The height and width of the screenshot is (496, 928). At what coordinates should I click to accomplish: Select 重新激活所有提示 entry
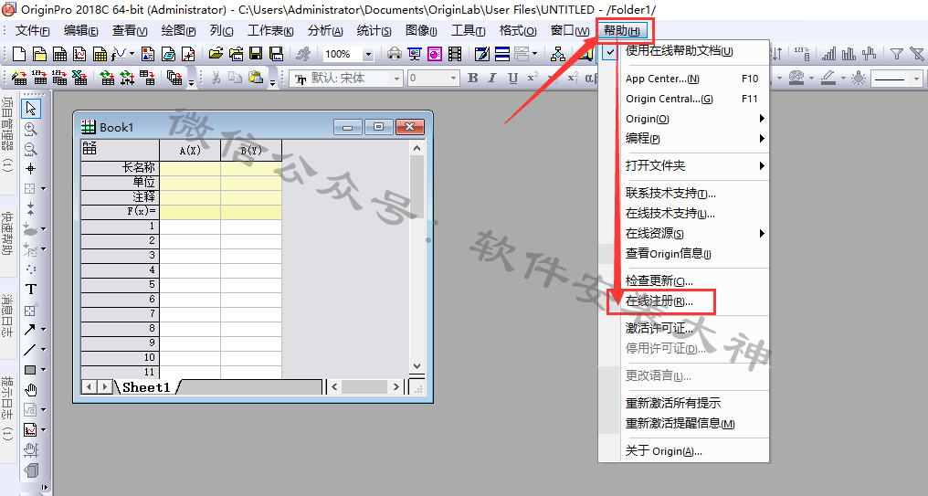pos(683,403)
